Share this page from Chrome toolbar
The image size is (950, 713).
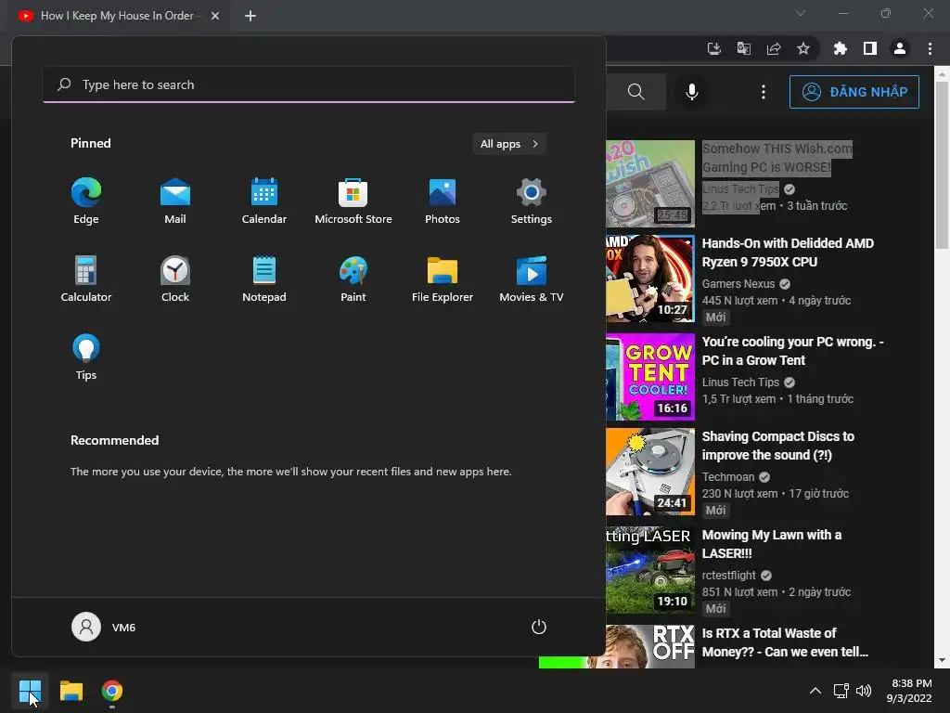pyautogui.click(x=774, y=48)
